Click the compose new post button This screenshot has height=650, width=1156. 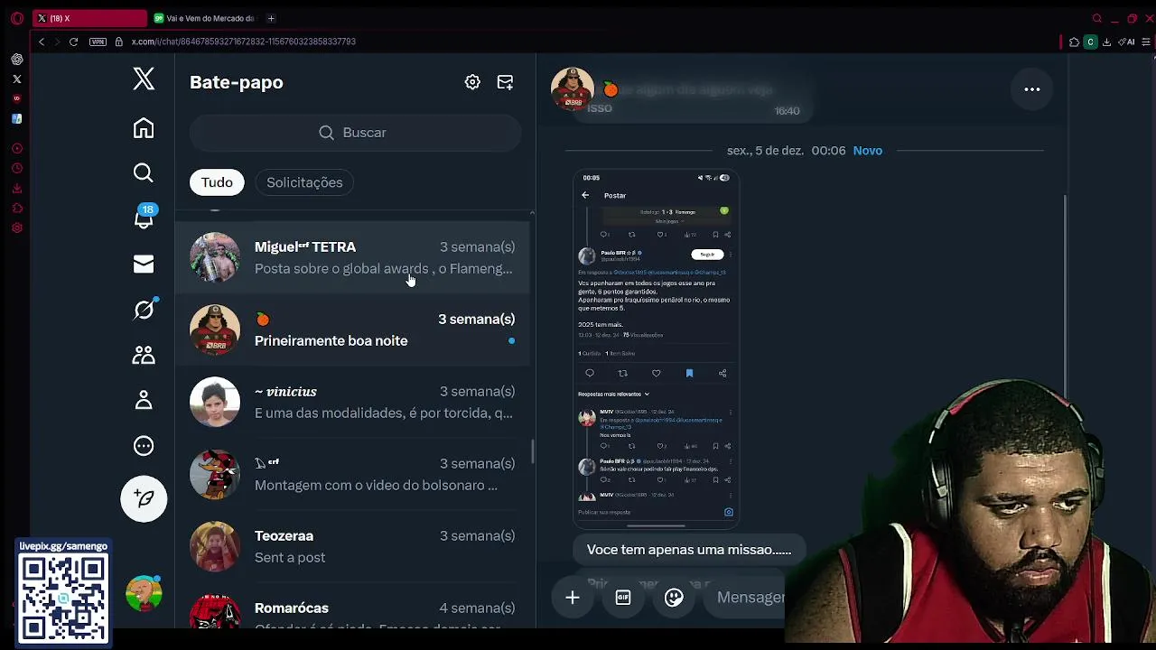pyautogui.click(x=144, y=498)
